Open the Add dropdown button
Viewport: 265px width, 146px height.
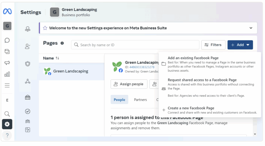click(x=240, y=45)
